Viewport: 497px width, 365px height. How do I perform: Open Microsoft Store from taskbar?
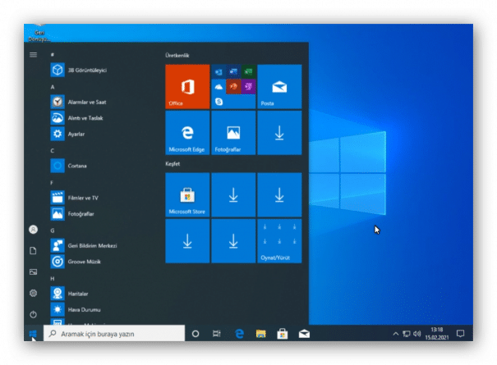[283, 333]
